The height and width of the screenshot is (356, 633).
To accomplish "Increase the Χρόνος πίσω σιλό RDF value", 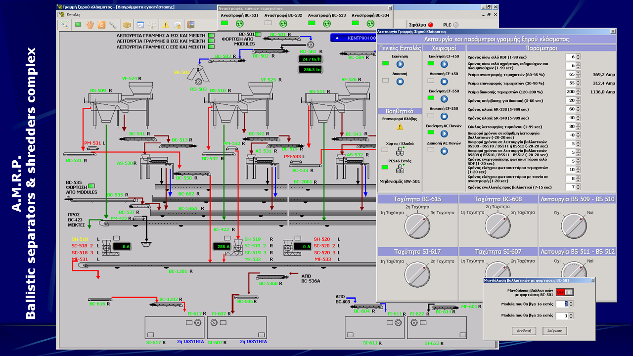I will (x=578, y=55).
